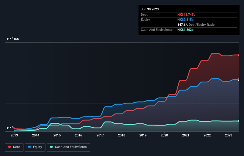Click the 2020 x-axis label
Viewport: 244px width, 156px height.
pyautogui.click(x=164, y=135)
